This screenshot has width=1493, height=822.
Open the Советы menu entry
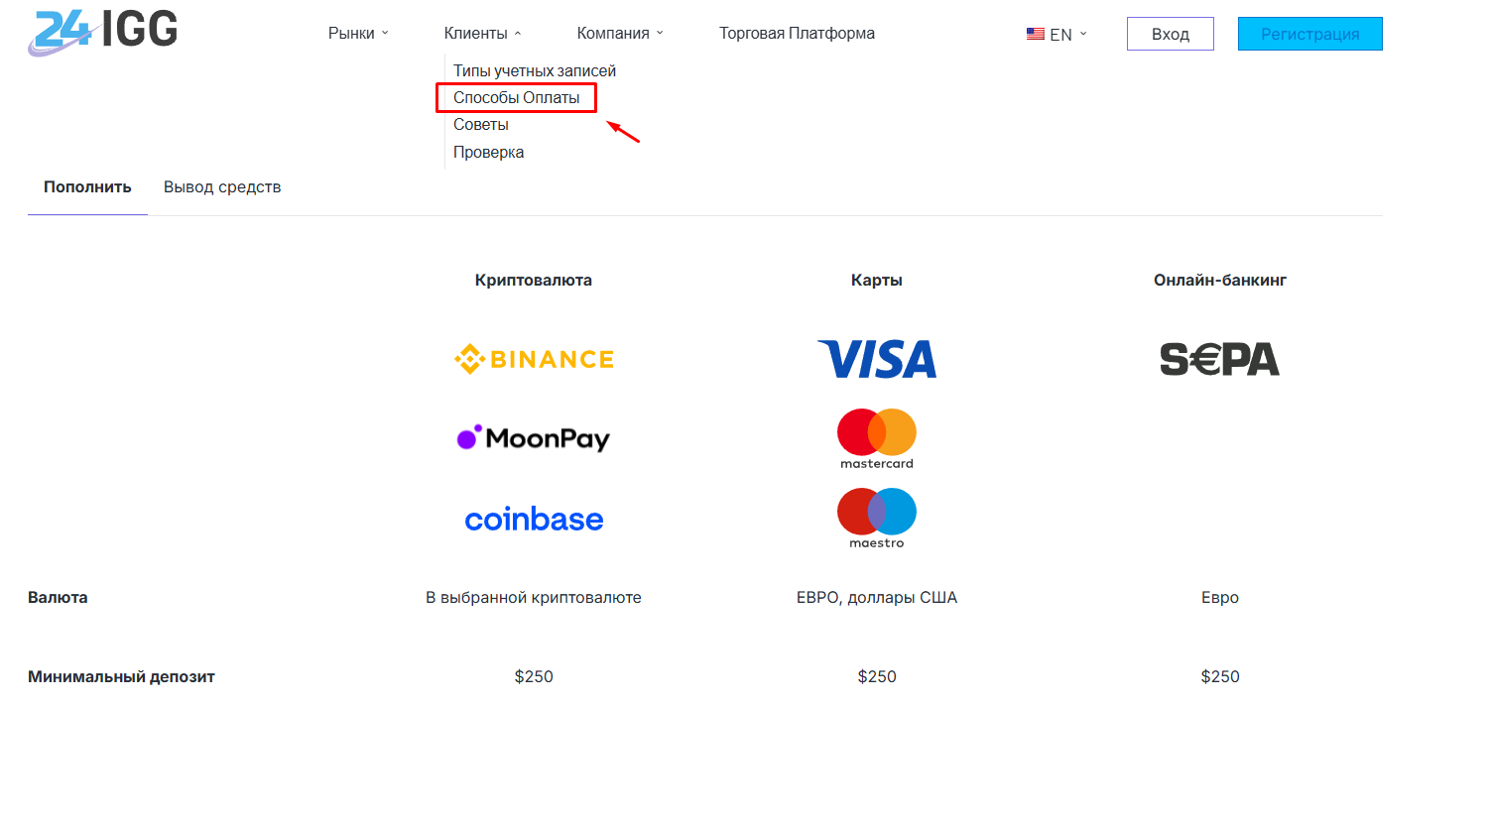coord(481,125)
